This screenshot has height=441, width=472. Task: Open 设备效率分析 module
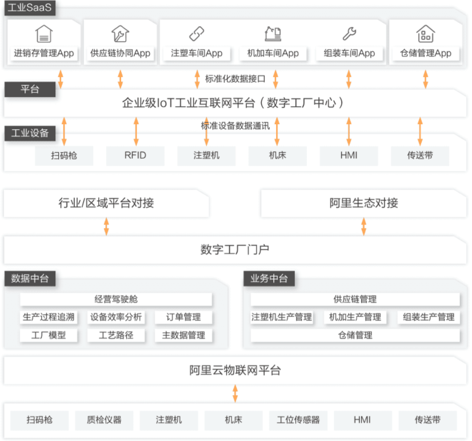[116, 317]
